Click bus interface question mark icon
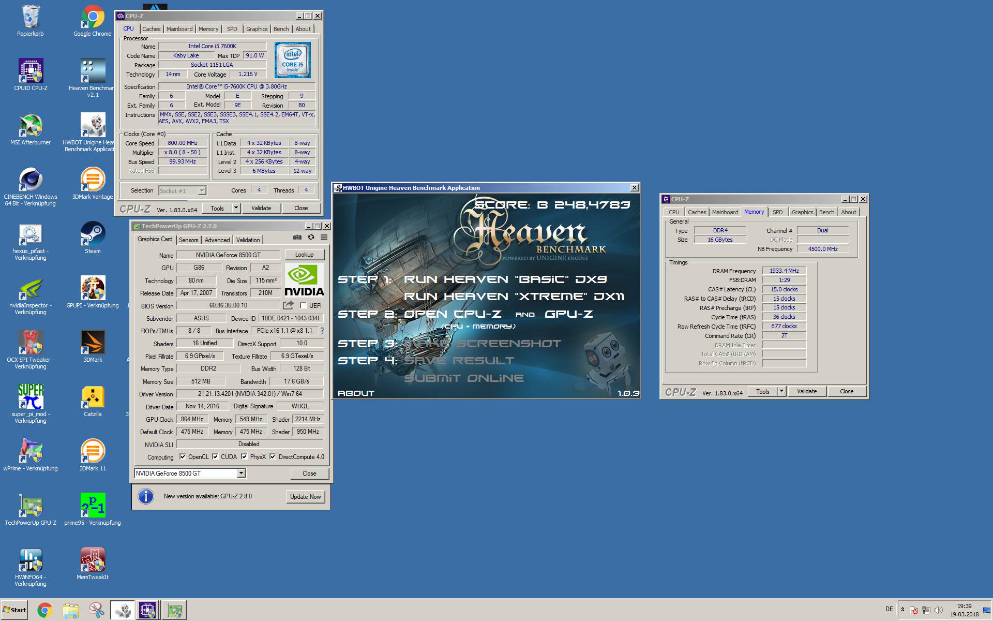The height and width of the screenshot is (621, 993). [x=322, y=331]
